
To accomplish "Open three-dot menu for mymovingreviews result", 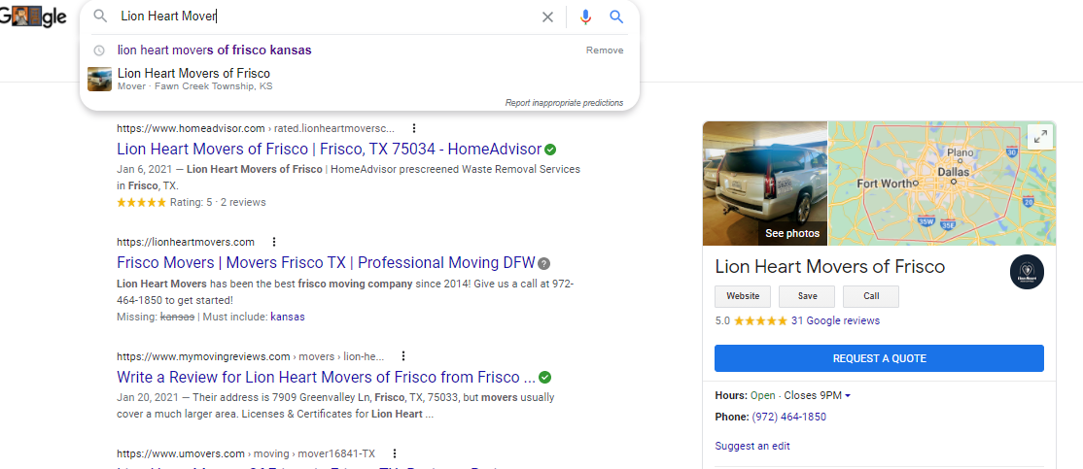I will (x=403, y=356).
